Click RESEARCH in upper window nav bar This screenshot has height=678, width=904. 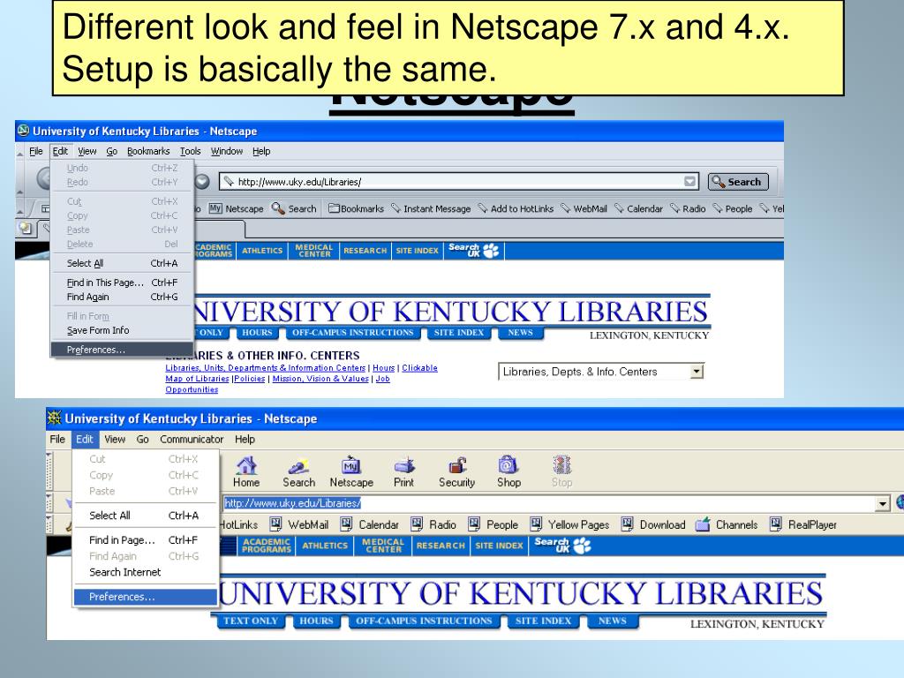(x=365, y=251)
